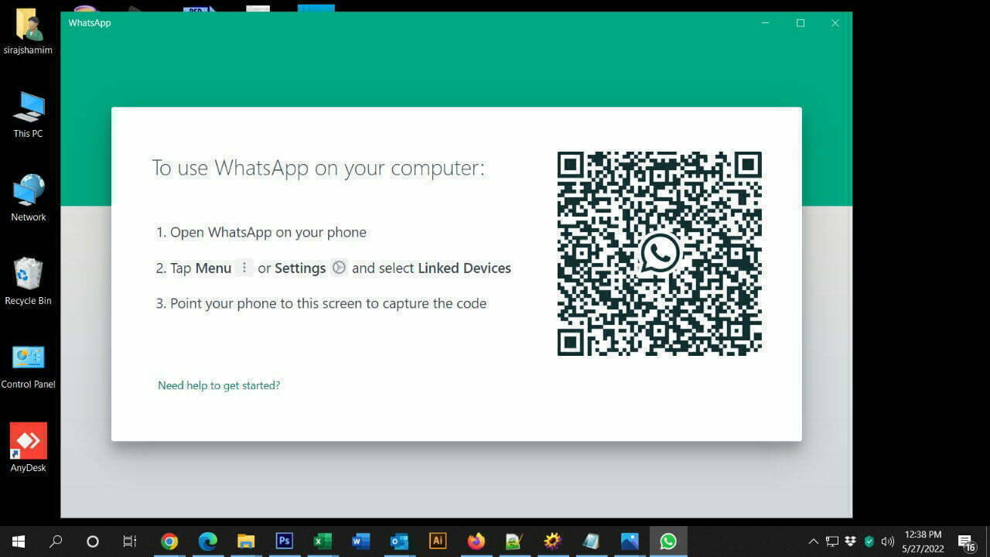Select the This PC desktop icon

(x=29, y=114)
